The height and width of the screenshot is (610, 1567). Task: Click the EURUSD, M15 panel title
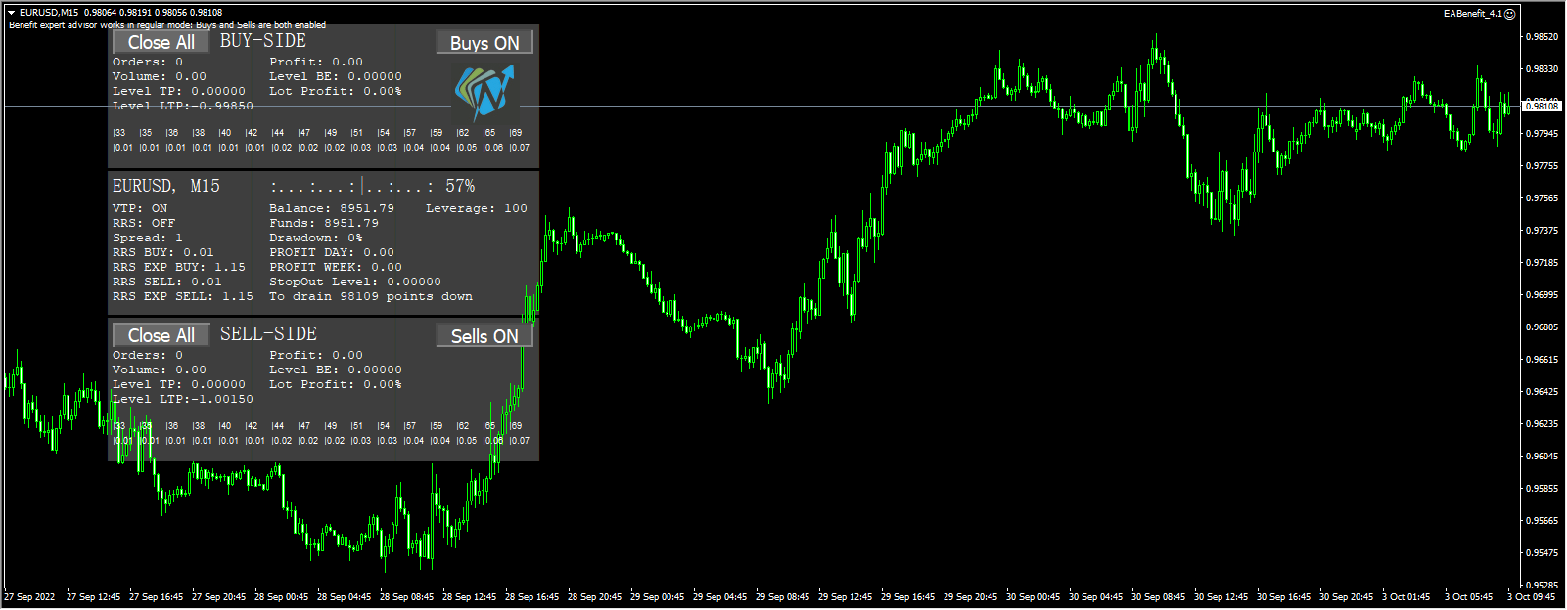click(166, 186)
